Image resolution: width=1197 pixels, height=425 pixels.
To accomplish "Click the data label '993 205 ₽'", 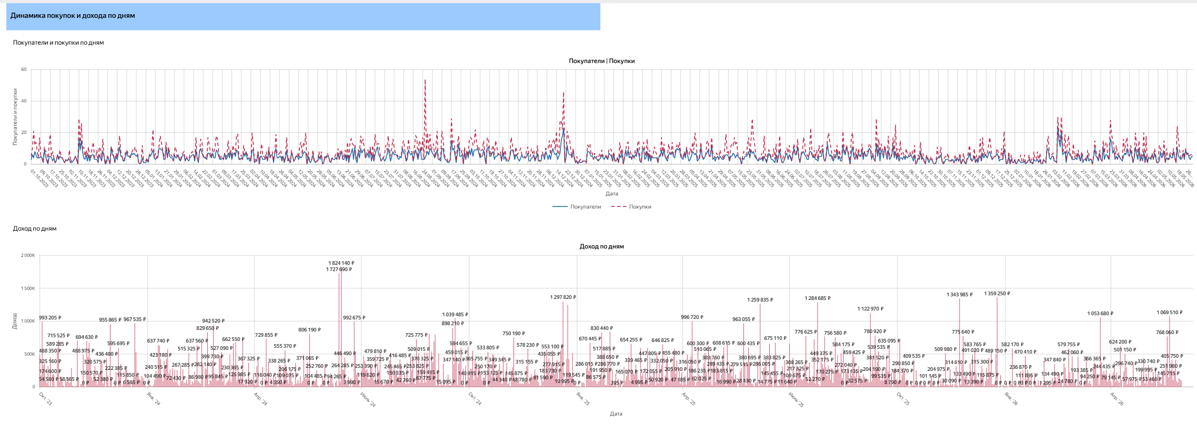I will (50, 318).
